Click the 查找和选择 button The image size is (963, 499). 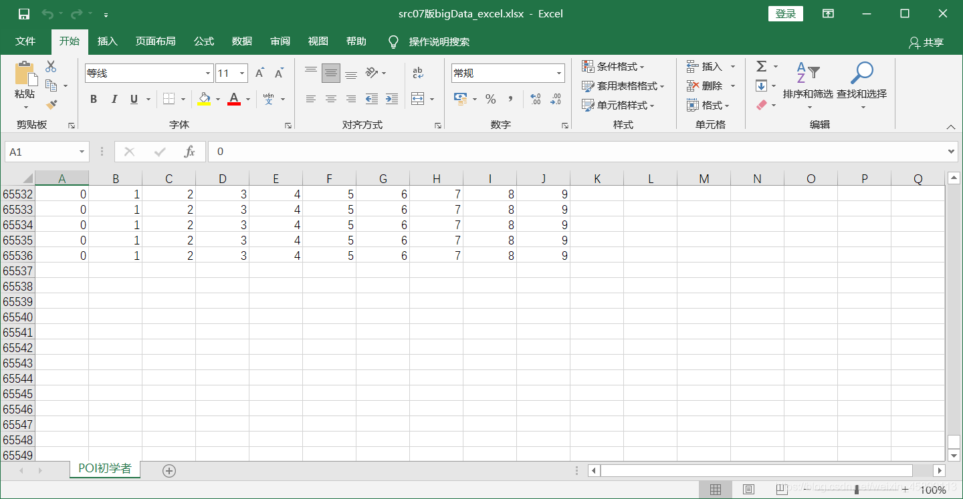click(862, 86)
